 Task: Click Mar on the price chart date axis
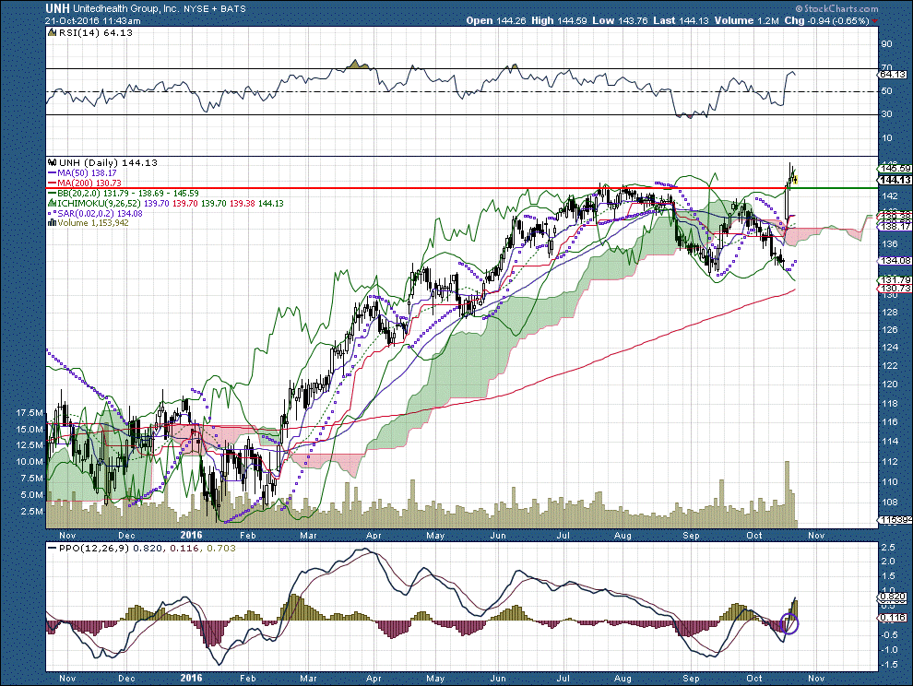(309, 535)
